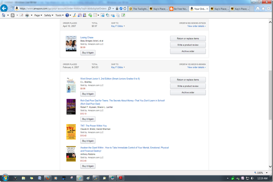
Task: Click the Read mail envelope icon
Action: pyautogui.click(x=21, y=15)
